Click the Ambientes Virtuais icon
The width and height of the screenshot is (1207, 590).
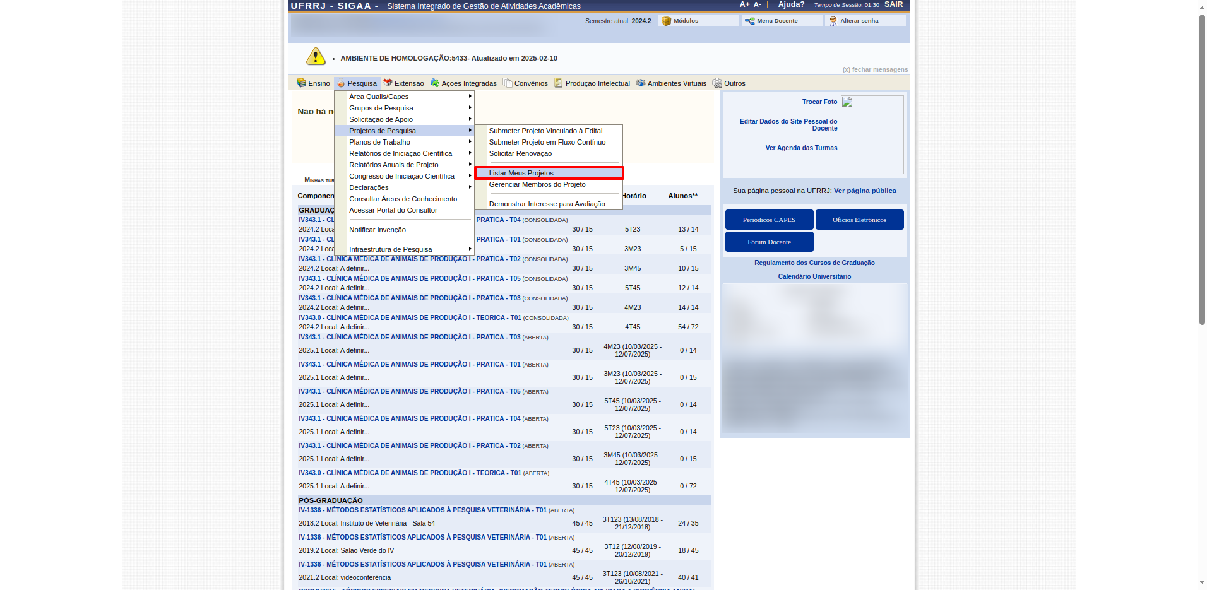click(x=641, y=83)
